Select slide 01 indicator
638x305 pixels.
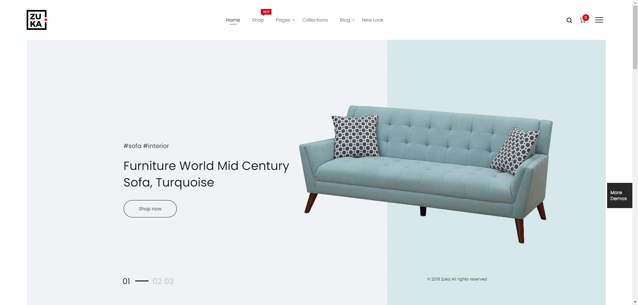pos(126,281)
